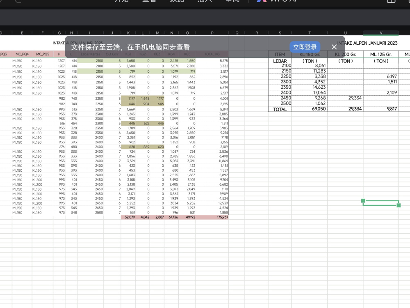Select the KG2 total cell 4,042
This screenshot has width=410, height=308.
143,217
